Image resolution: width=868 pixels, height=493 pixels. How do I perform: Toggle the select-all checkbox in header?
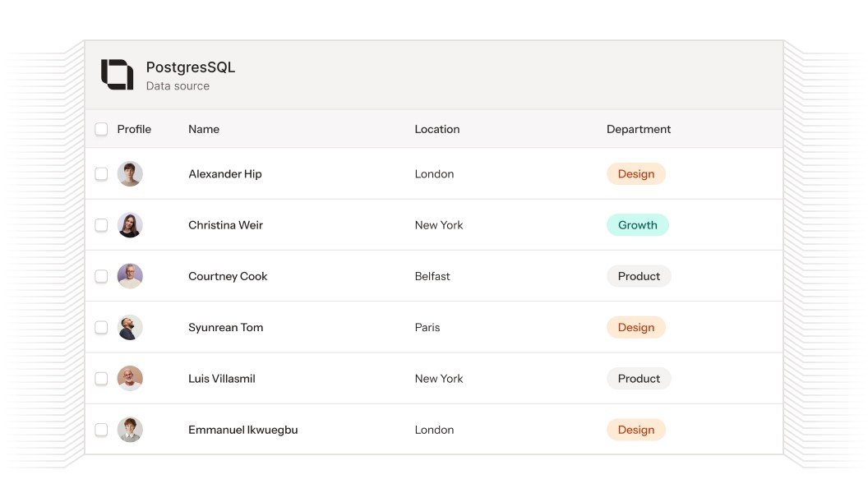[101, 129]
